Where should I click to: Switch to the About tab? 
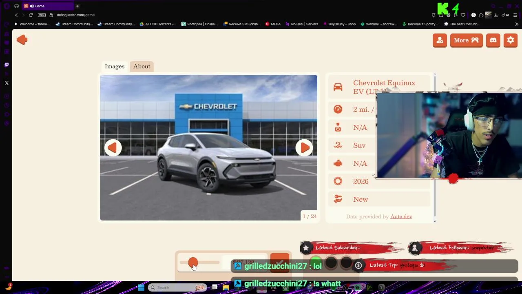click(142, 66)
